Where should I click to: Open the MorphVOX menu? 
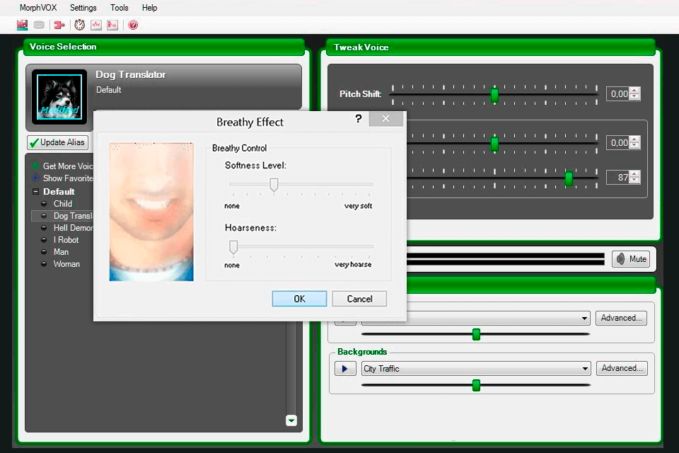click(x=38, y=8)
